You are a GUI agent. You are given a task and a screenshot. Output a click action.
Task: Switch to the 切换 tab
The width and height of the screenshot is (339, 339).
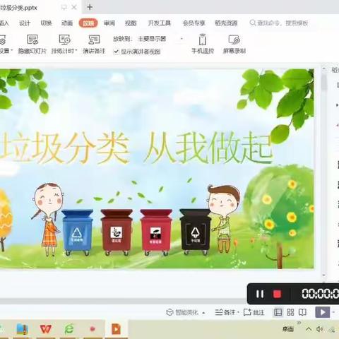point(46,23)
